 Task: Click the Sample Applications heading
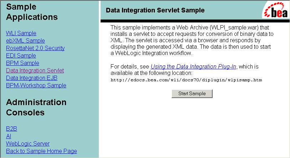(32, 12)
